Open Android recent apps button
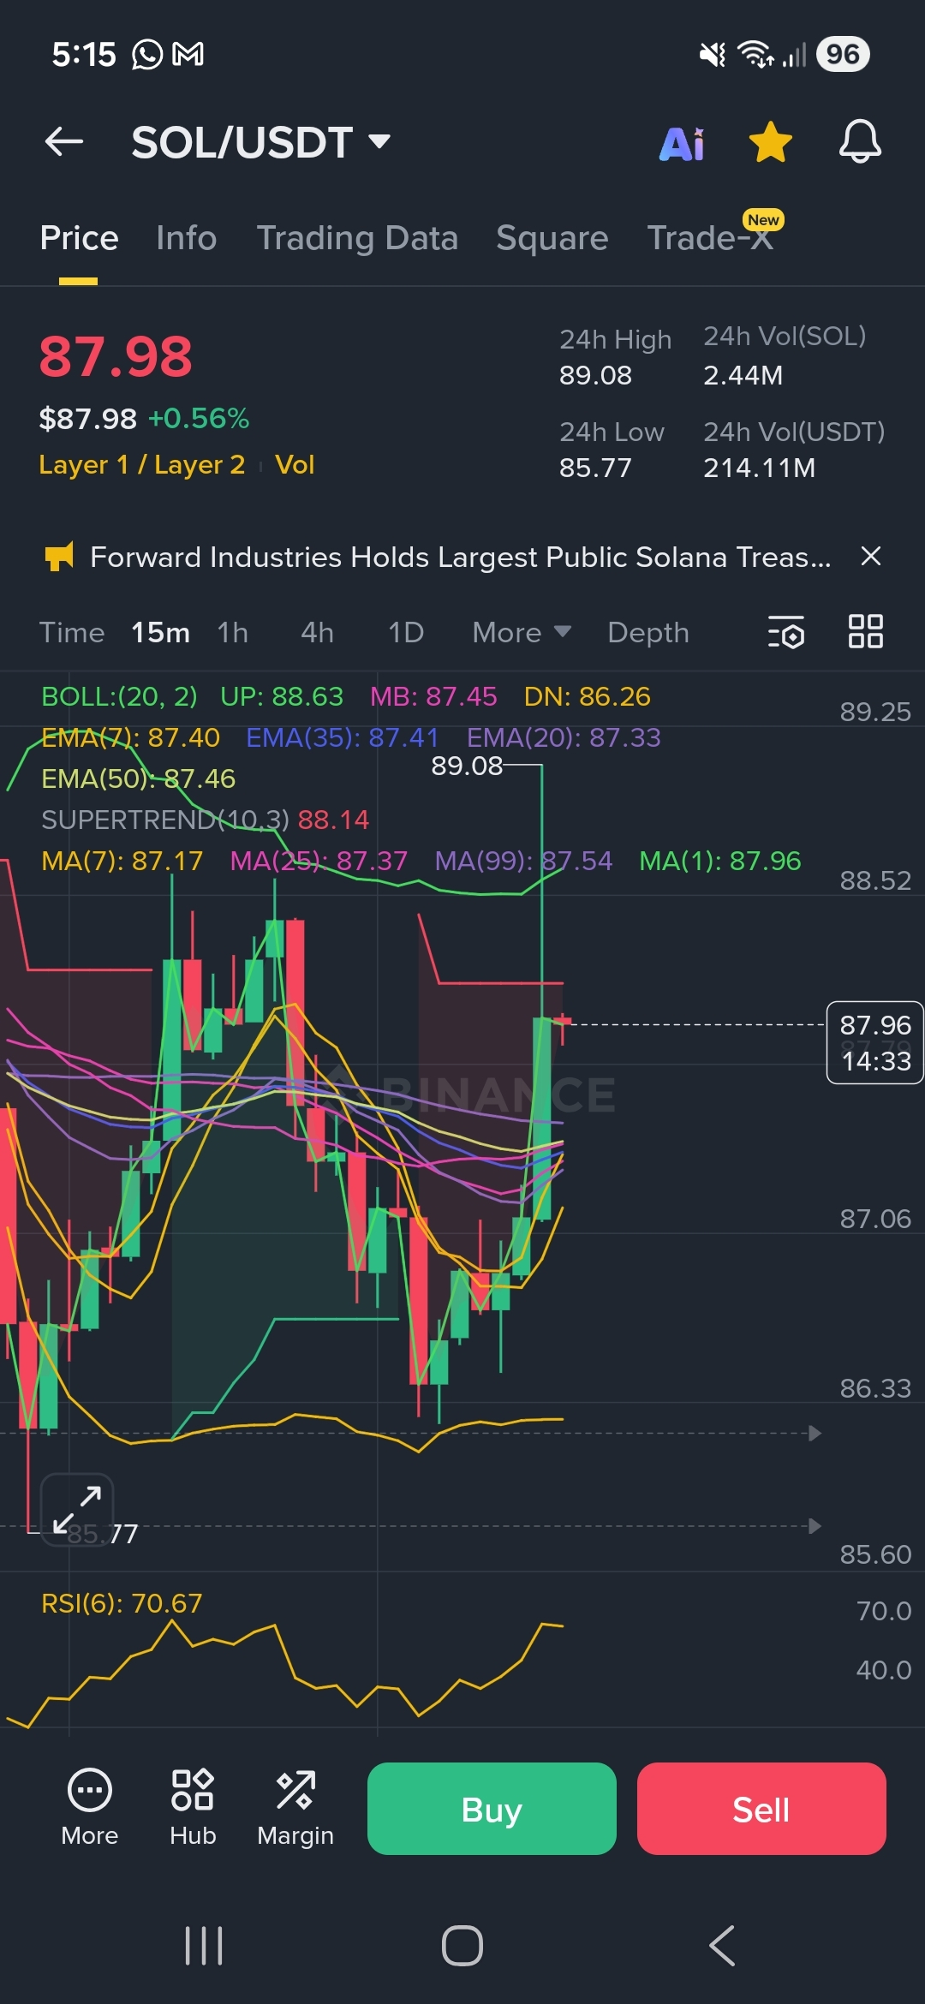 (204, 1946)
